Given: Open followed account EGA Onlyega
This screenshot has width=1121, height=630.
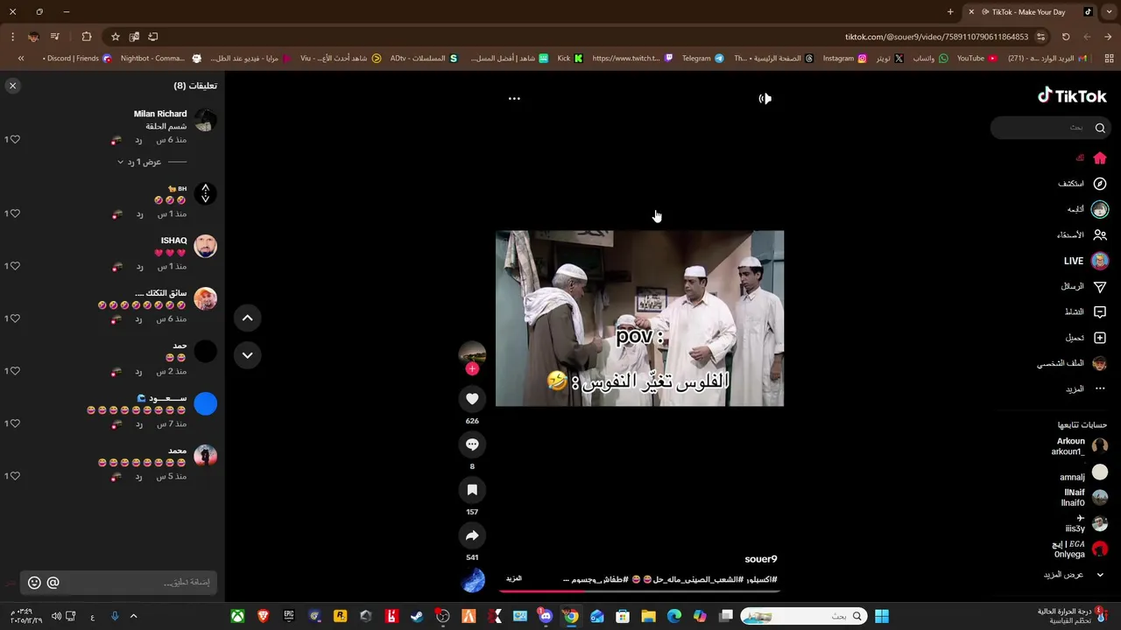Looking at the screenshot, I should pos(1080,549).
